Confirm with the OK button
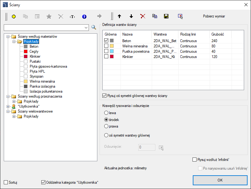Image resolution: width=251 pixels, height=189 pixels. (220, 180)
